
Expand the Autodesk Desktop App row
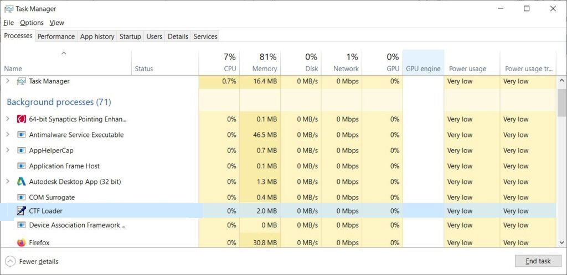click(x=8, y=181)
